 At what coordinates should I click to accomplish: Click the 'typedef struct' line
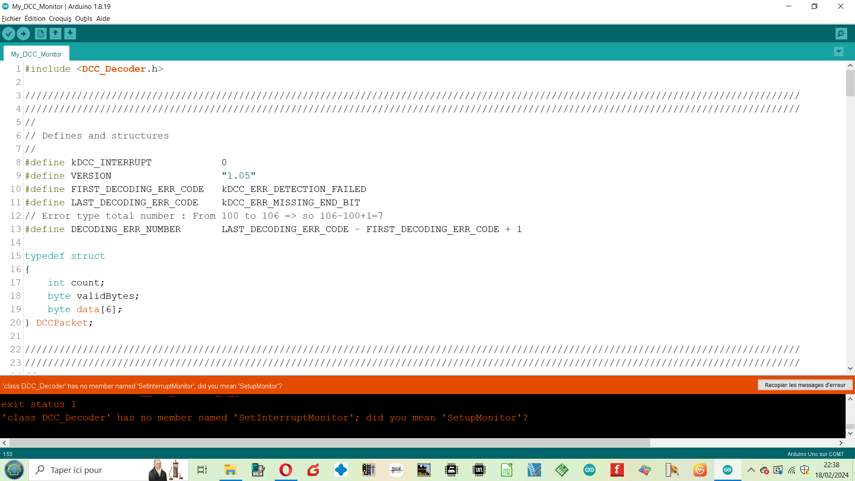(x=65, y=256)
